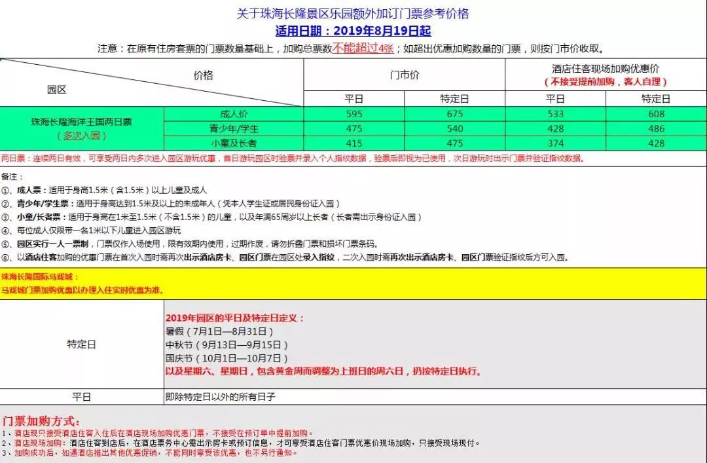The height and width of the screenshot is (463, 707).
Task: Select the 珠海长隆海洋王国两日票 cell
Action: point(82,128)
